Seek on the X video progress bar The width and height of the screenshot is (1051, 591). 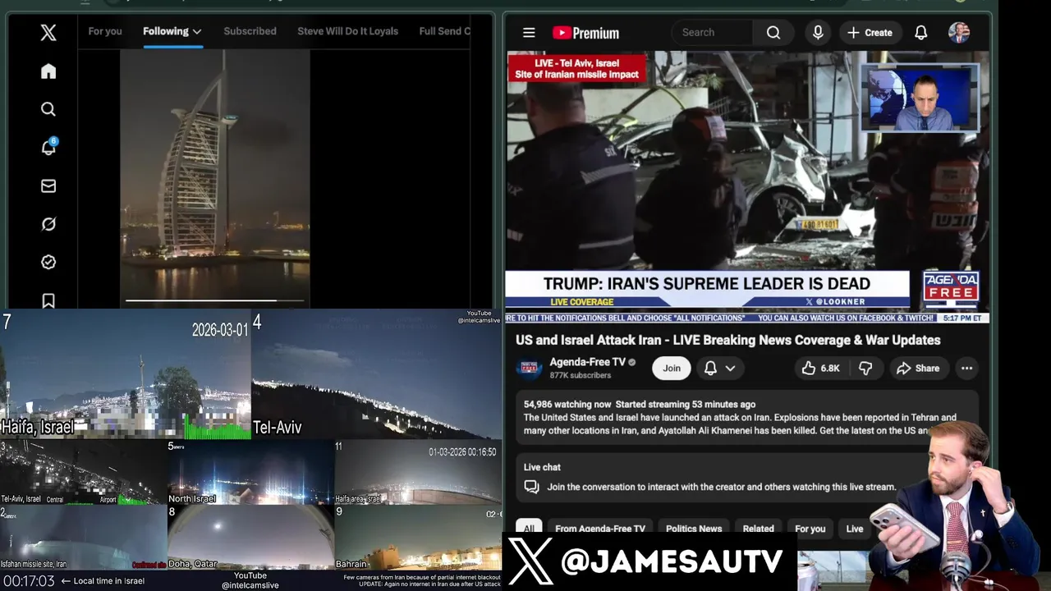(x=215, y=301)
